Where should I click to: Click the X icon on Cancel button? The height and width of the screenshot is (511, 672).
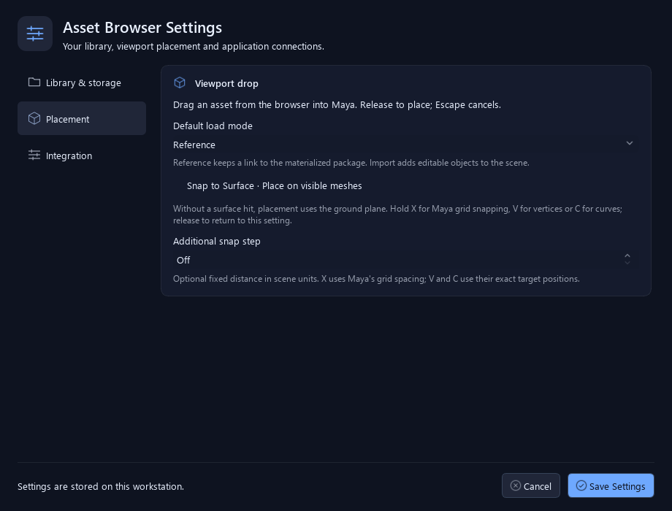click(x=516, y=485)
